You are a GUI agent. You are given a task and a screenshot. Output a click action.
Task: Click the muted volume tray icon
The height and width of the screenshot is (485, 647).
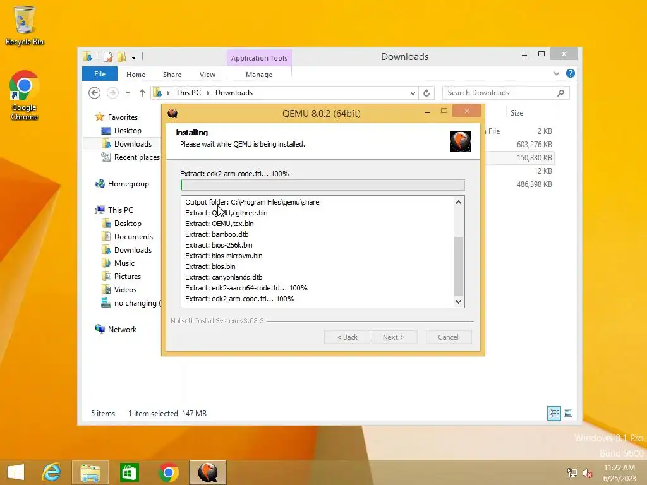coord(588,472)
